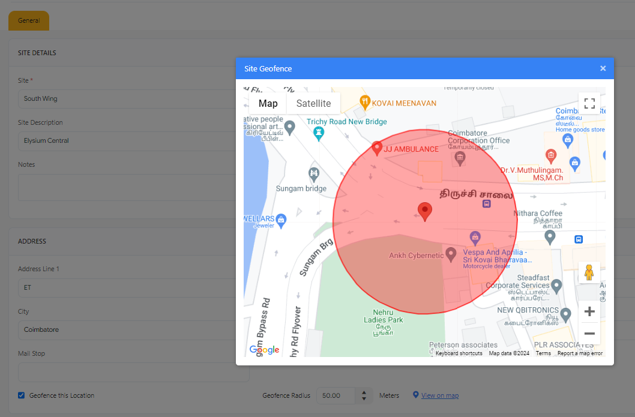
Task: Open the View on map link
Action: [x=439, y=395]
